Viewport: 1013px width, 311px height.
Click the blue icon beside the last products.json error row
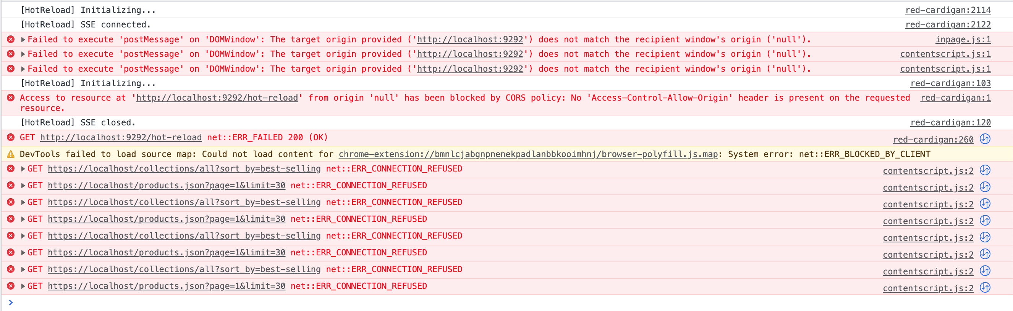(x=986, y=287)
